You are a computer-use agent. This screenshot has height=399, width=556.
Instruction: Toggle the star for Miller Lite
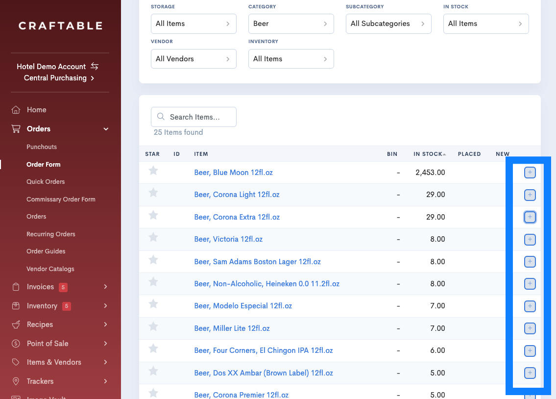153,326
